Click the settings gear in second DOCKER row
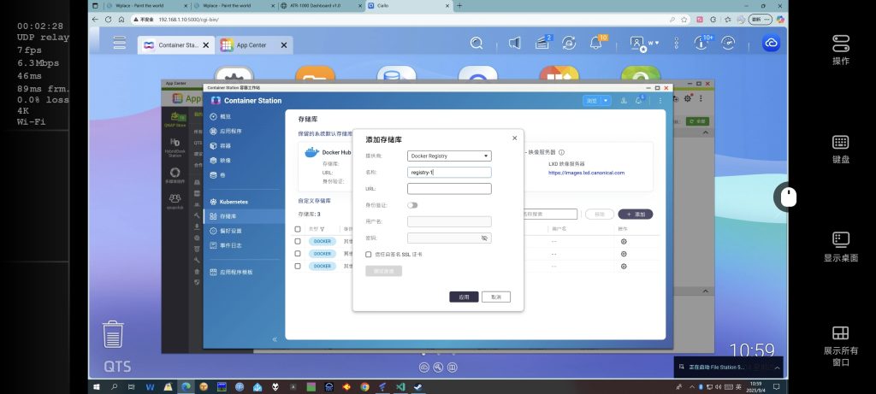Image resolution: width=876 pixels, height=394 pixels. coord(624,254)
